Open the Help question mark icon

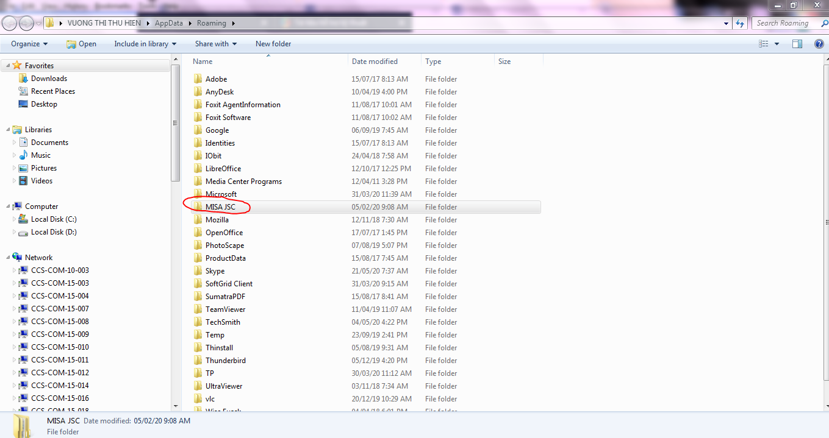819,44
